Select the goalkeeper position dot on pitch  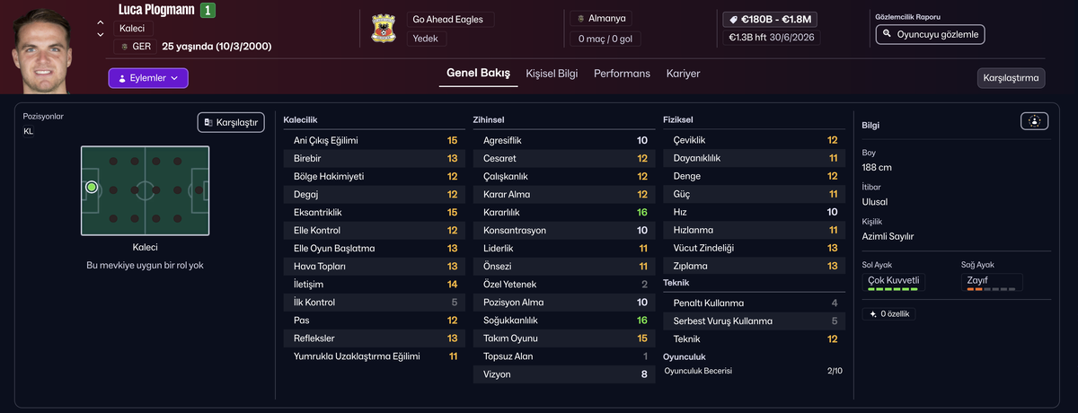(92, 188)
